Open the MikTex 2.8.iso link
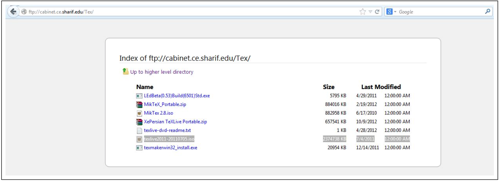 pos(158,113)
